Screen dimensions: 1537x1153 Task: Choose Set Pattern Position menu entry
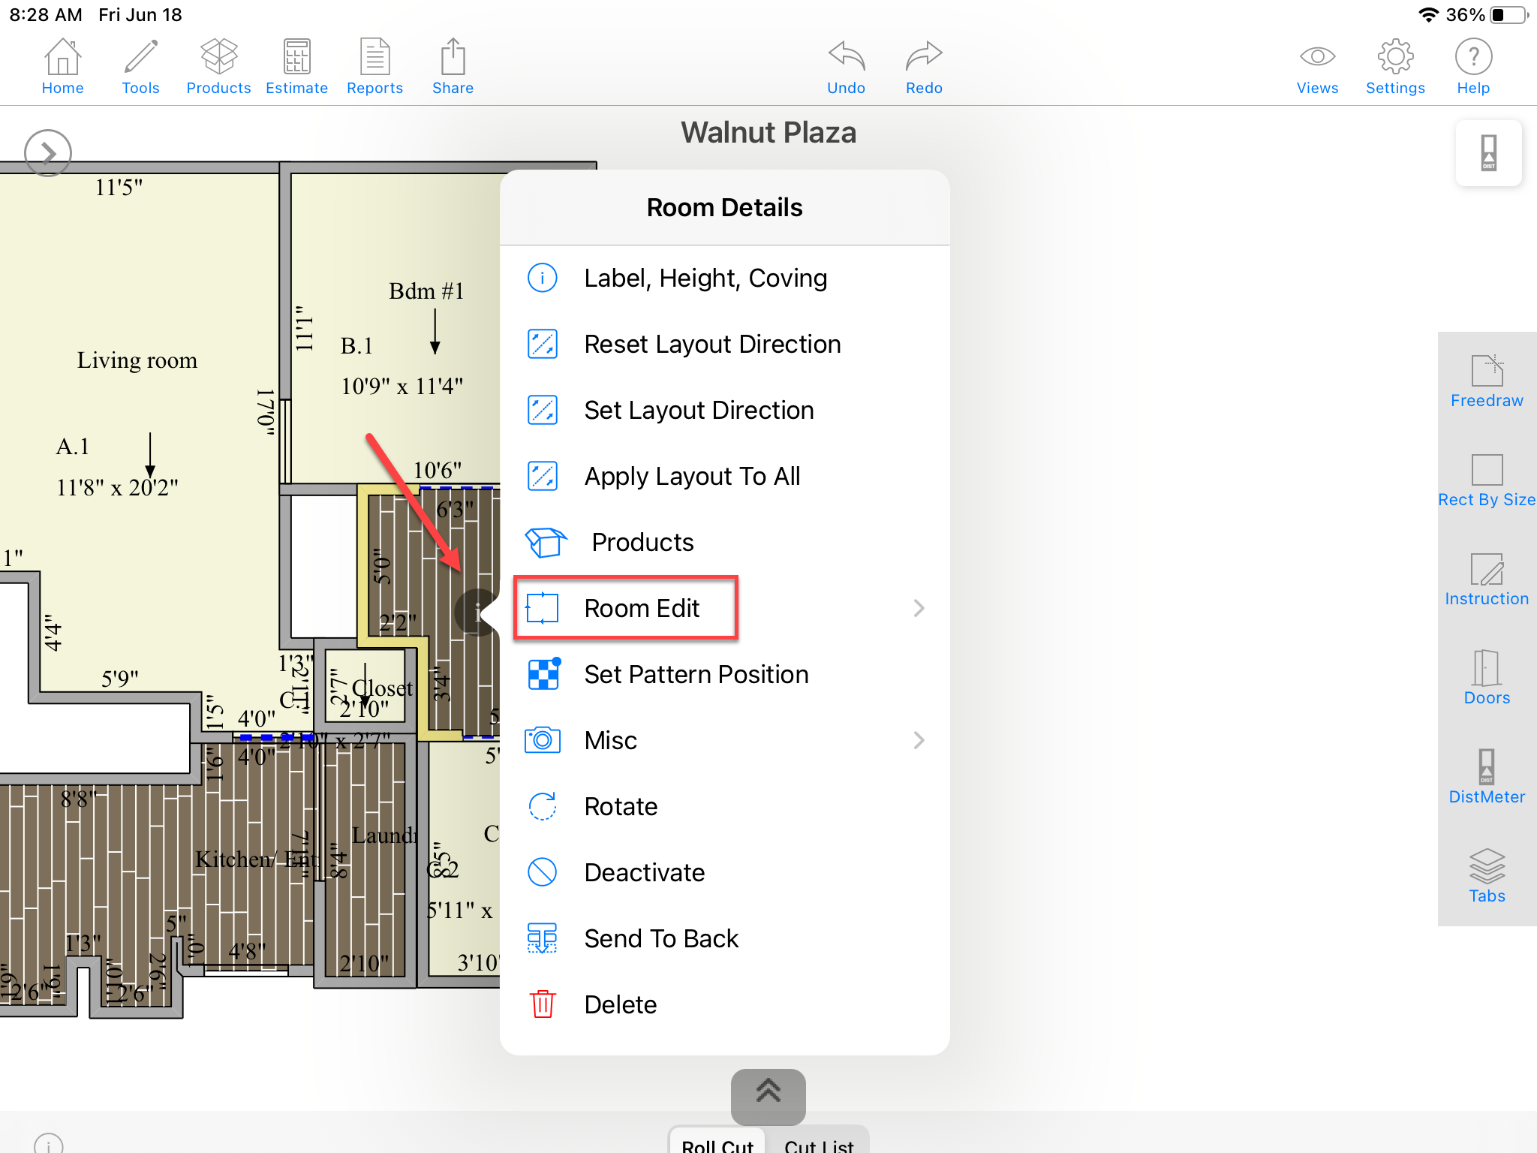(696, 674)
